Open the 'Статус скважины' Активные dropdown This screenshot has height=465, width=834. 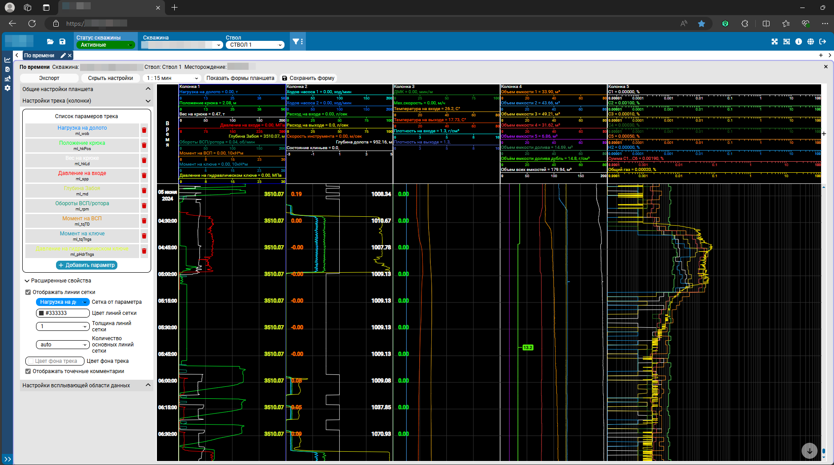(x=105, y=45)
